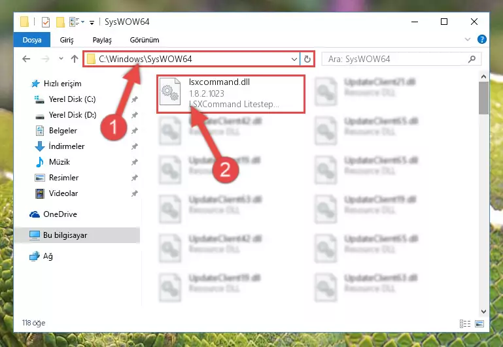Open the blue Help question mark icon
Image resolution: width=503 pixels, height=347 pixels.
(481, 39)
